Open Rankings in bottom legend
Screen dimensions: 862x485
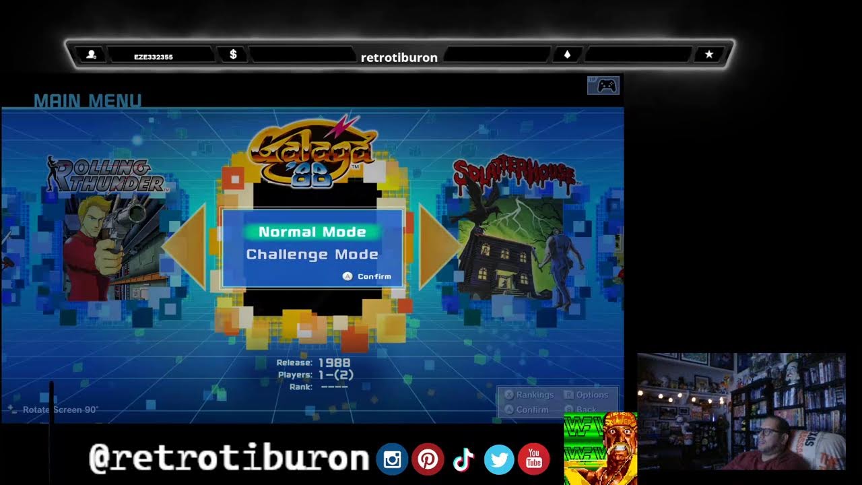tap(529, 395)
